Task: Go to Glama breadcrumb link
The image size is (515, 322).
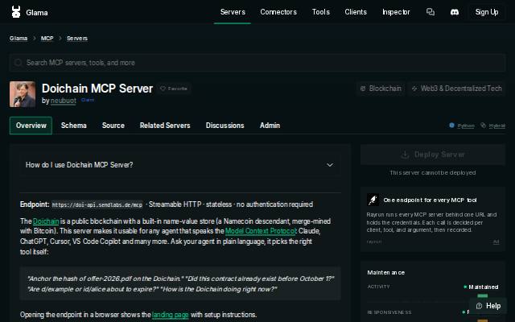Action: [x=19, y=39]
